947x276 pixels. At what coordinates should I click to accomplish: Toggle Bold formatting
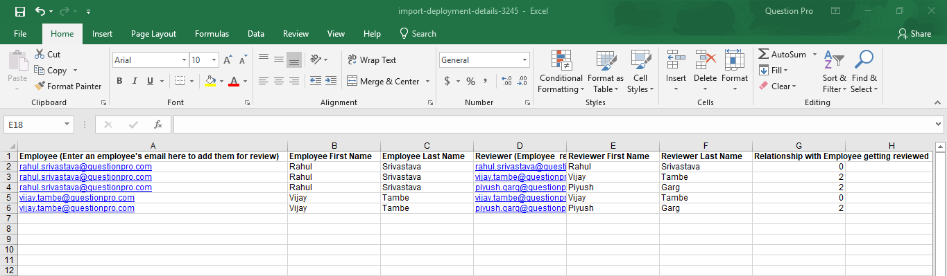click(x=119, y=81)
